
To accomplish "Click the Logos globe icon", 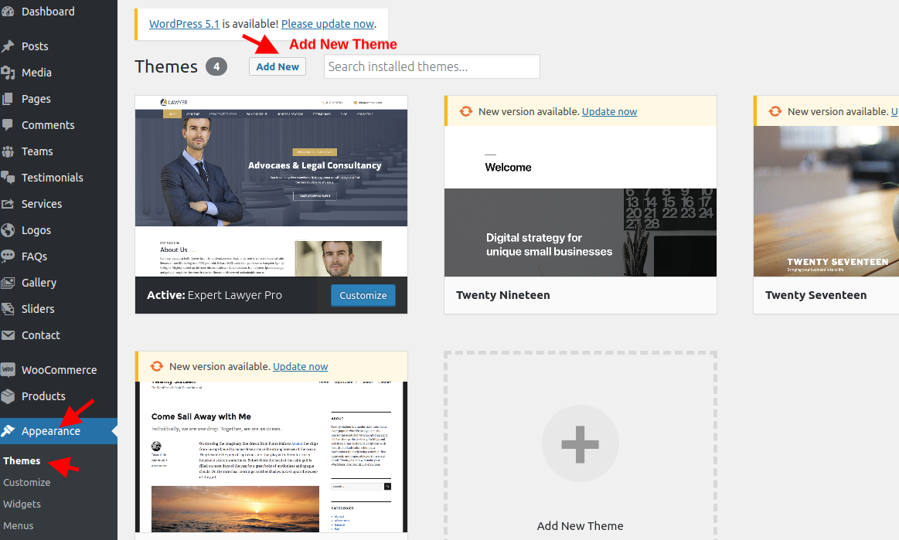I will point(8,230).
